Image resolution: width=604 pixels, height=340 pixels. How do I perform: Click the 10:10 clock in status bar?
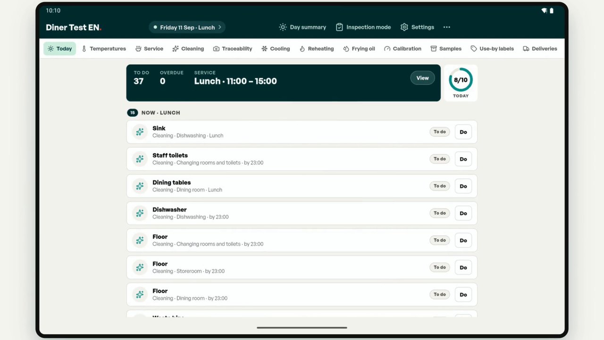tap(53, 10)
